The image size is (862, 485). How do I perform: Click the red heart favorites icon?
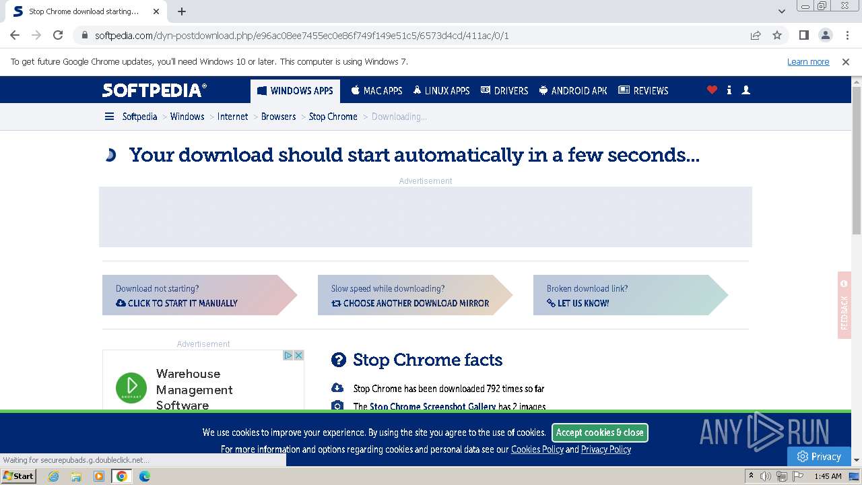click(x=712, y=90)
